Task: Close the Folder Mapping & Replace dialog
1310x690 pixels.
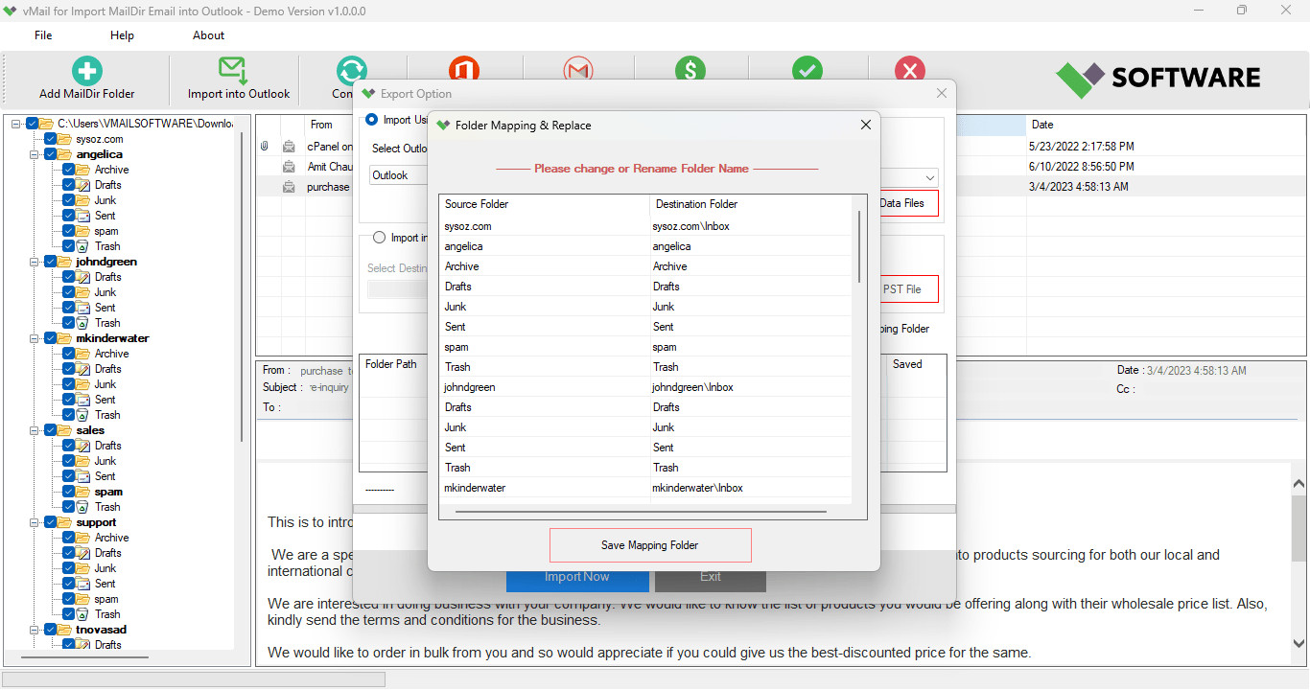Action: [865, 125]
